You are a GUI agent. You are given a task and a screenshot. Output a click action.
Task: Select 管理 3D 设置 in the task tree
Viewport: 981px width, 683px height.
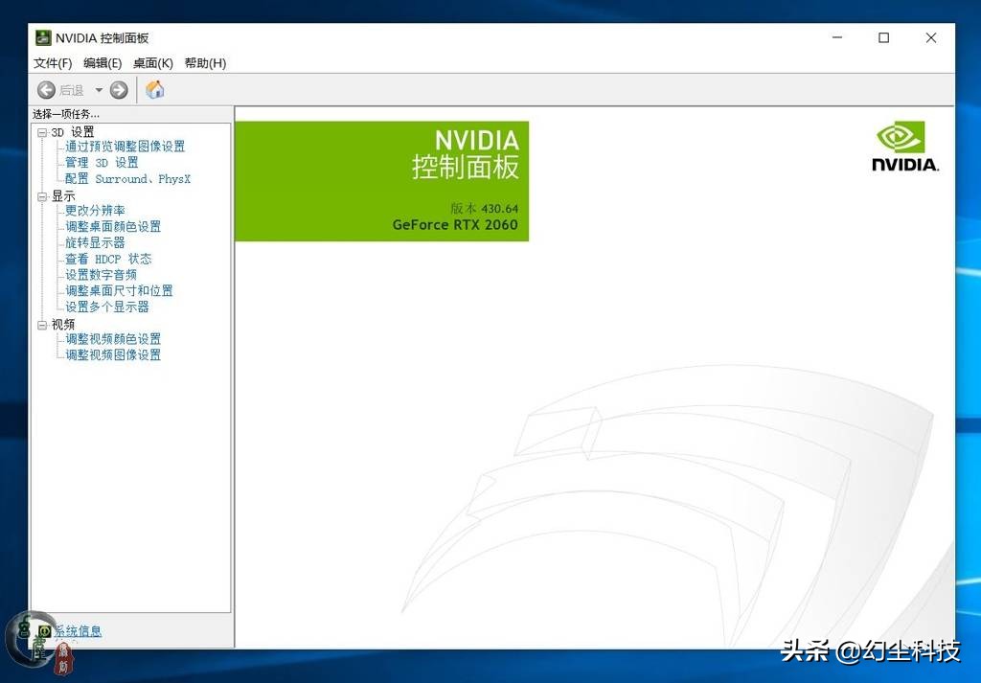[x=101, y=163]
